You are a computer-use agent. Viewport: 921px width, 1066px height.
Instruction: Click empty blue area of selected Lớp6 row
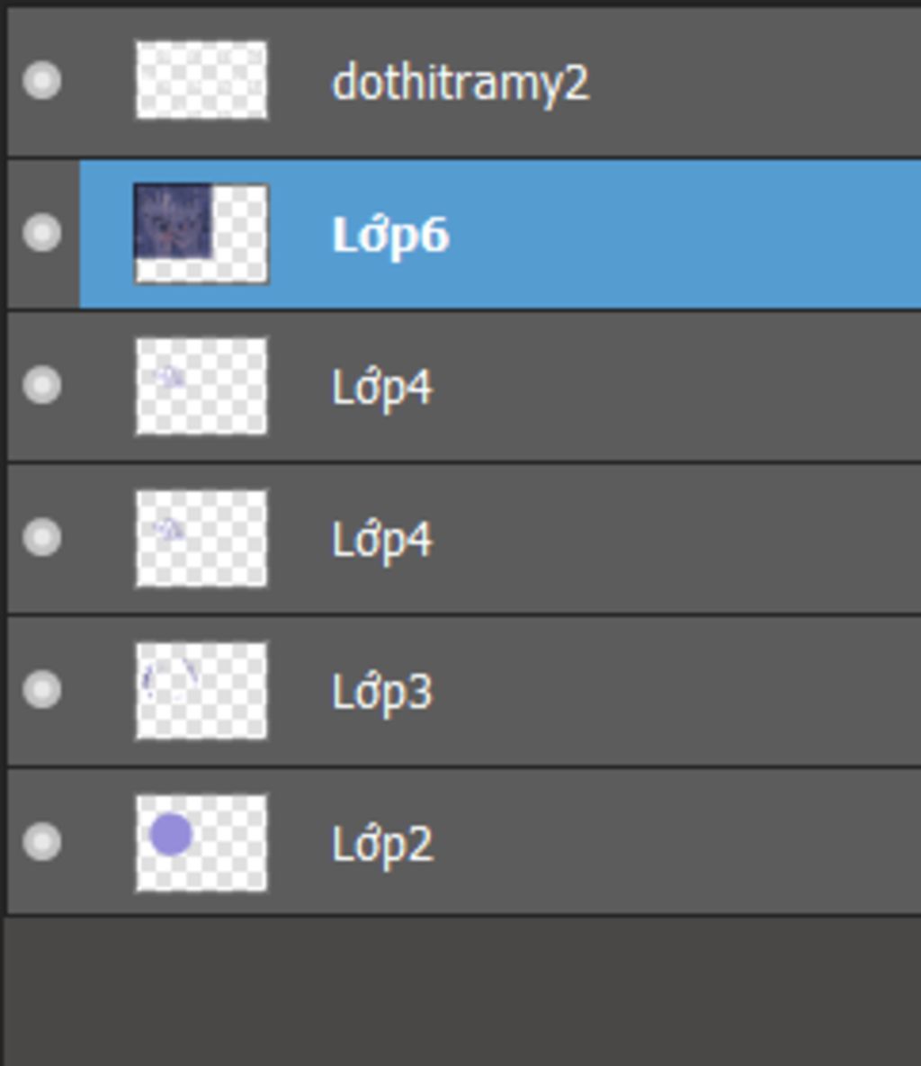coord(680,235)
